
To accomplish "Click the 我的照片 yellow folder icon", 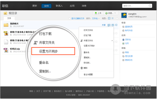I will point(6,25).
